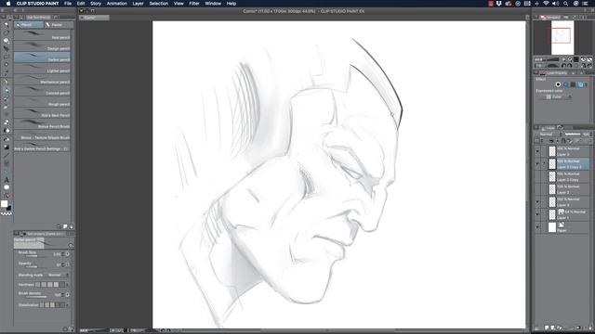Screen dimensions: 595x334
Task: Toggle visibility of Layer 1
Action: click(x=537, y=214)
